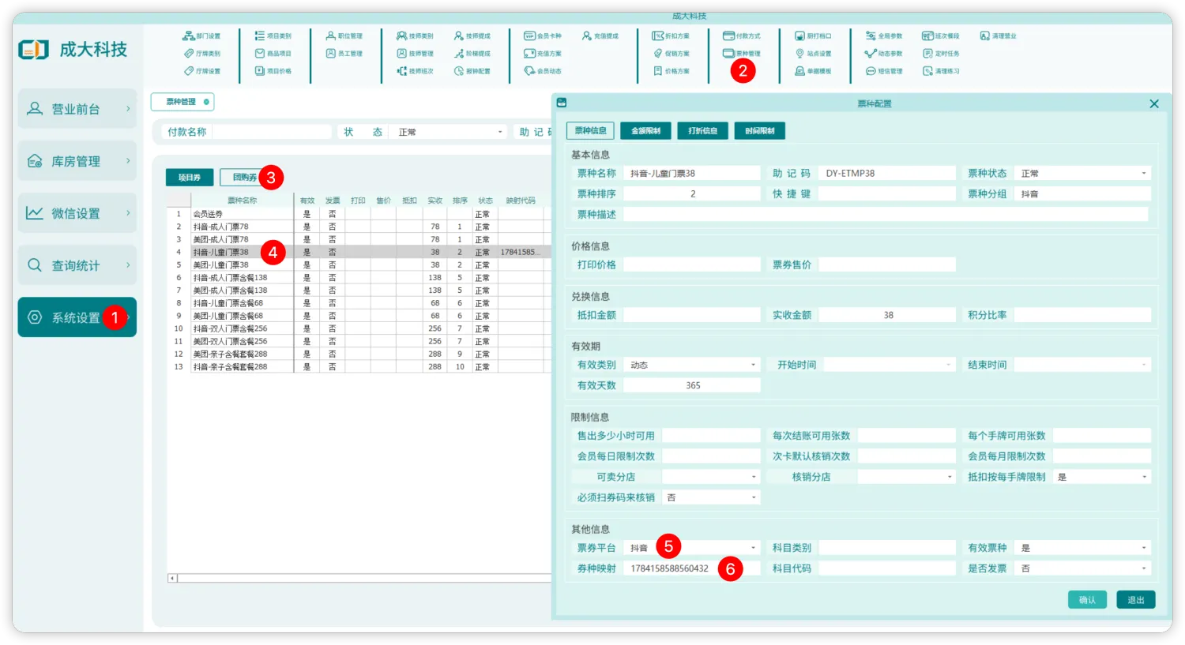Switch to the 时间限制 tab
The width and height of the screenshot is (1185, 645).
tap(759, 131)
